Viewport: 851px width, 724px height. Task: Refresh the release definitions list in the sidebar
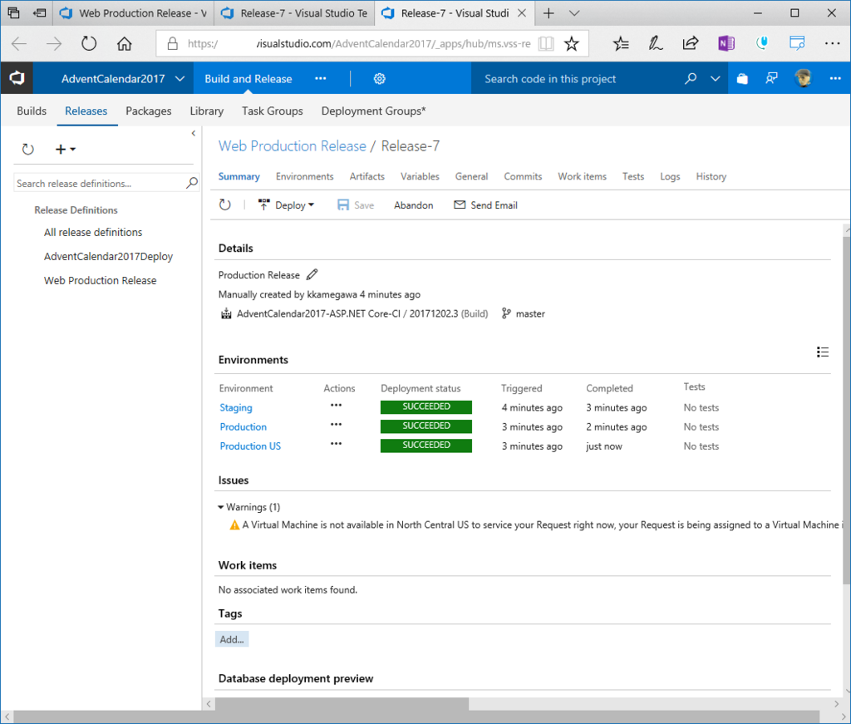click(27, 149)
